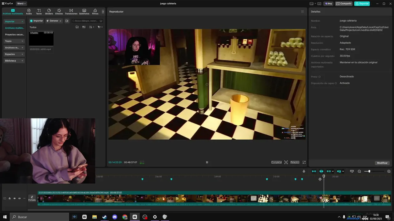Open dropdown next to linkage toggle
394x221 pixels.
[x=333, y=172]
